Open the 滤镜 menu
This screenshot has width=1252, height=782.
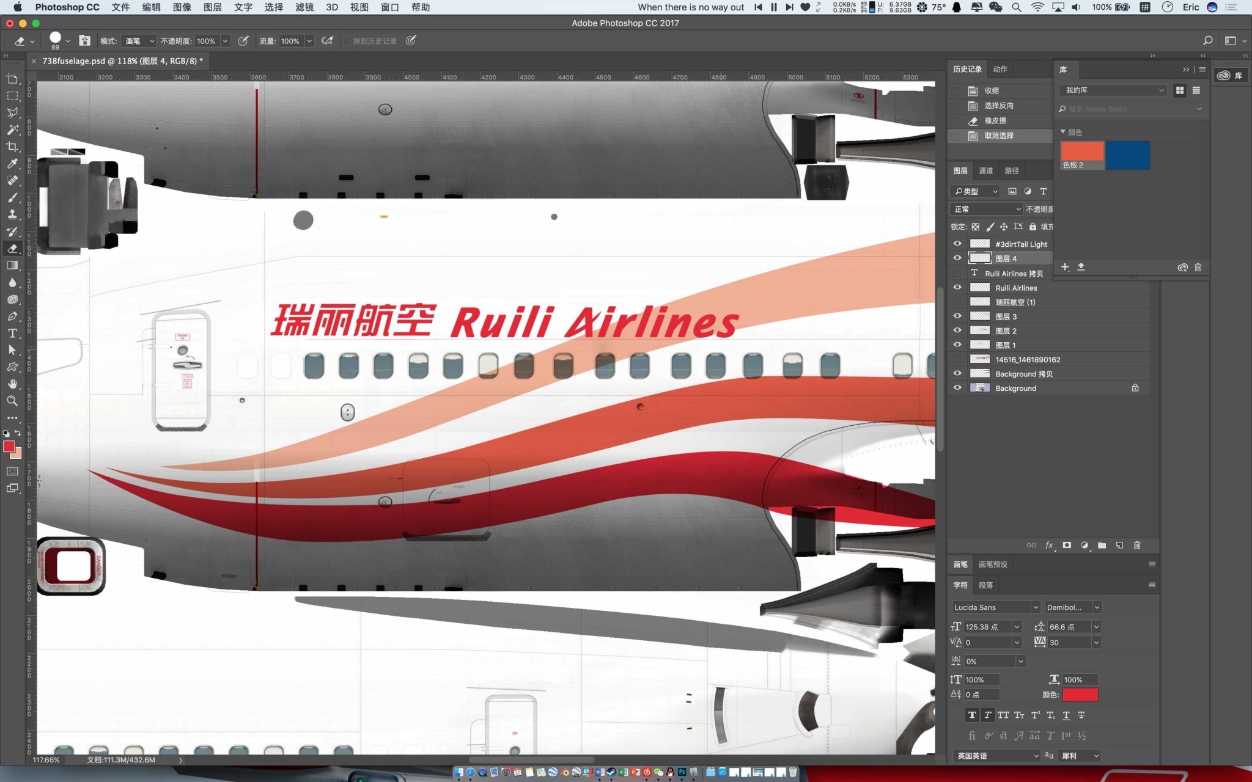coord(304,7)
